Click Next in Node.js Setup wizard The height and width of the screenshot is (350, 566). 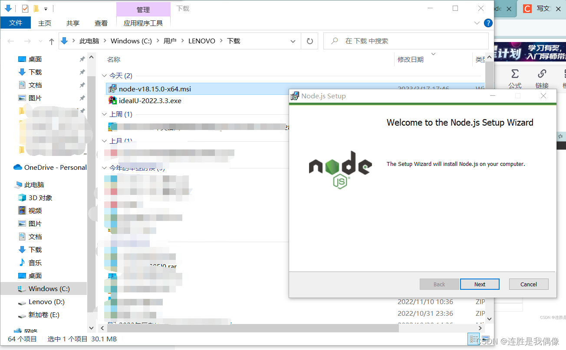pyautogui.click(x=480, y=284)
